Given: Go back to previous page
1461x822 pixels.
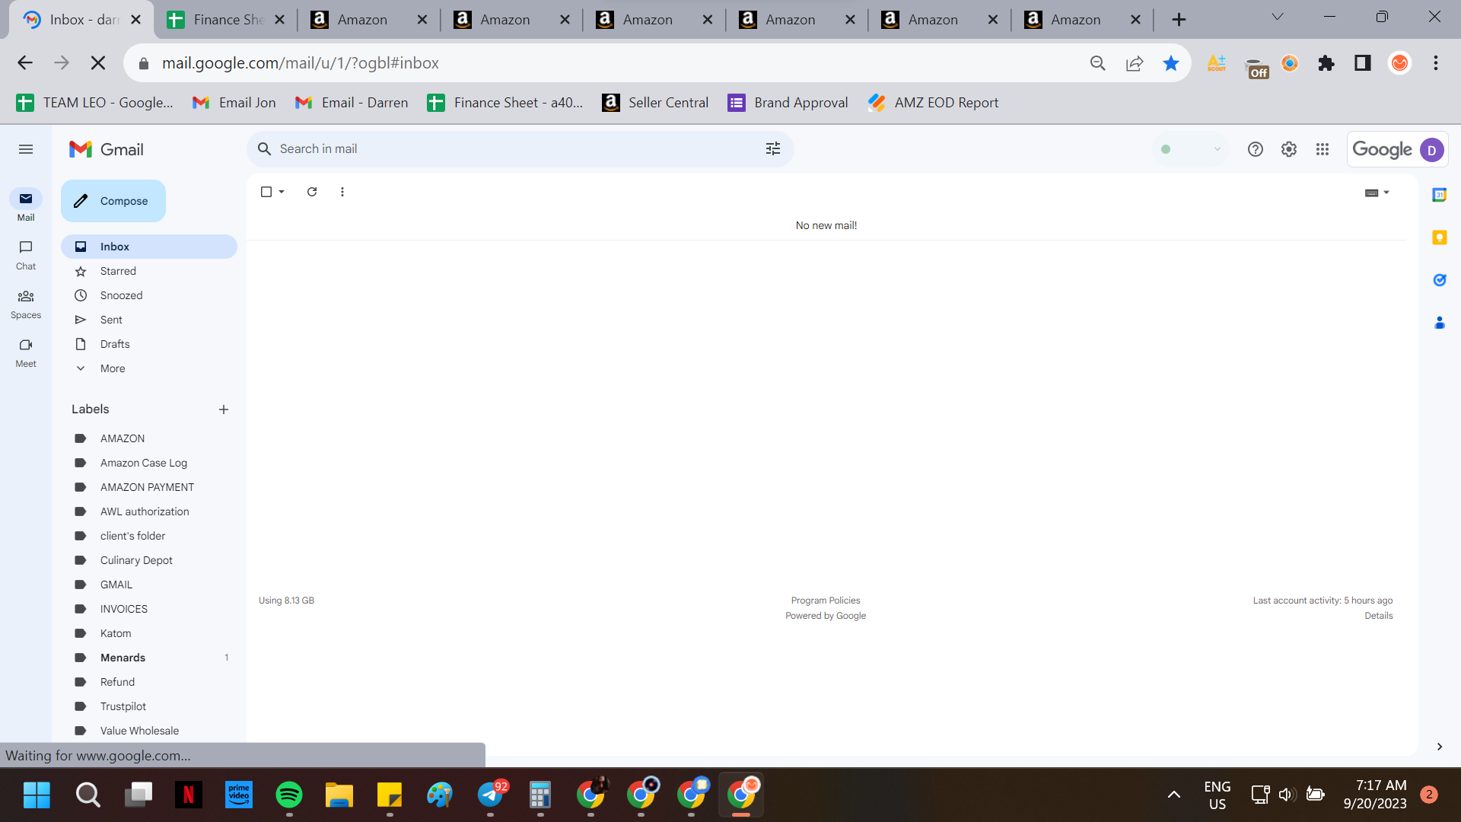Looking at the screenshot, I should [x=25, y=63].
